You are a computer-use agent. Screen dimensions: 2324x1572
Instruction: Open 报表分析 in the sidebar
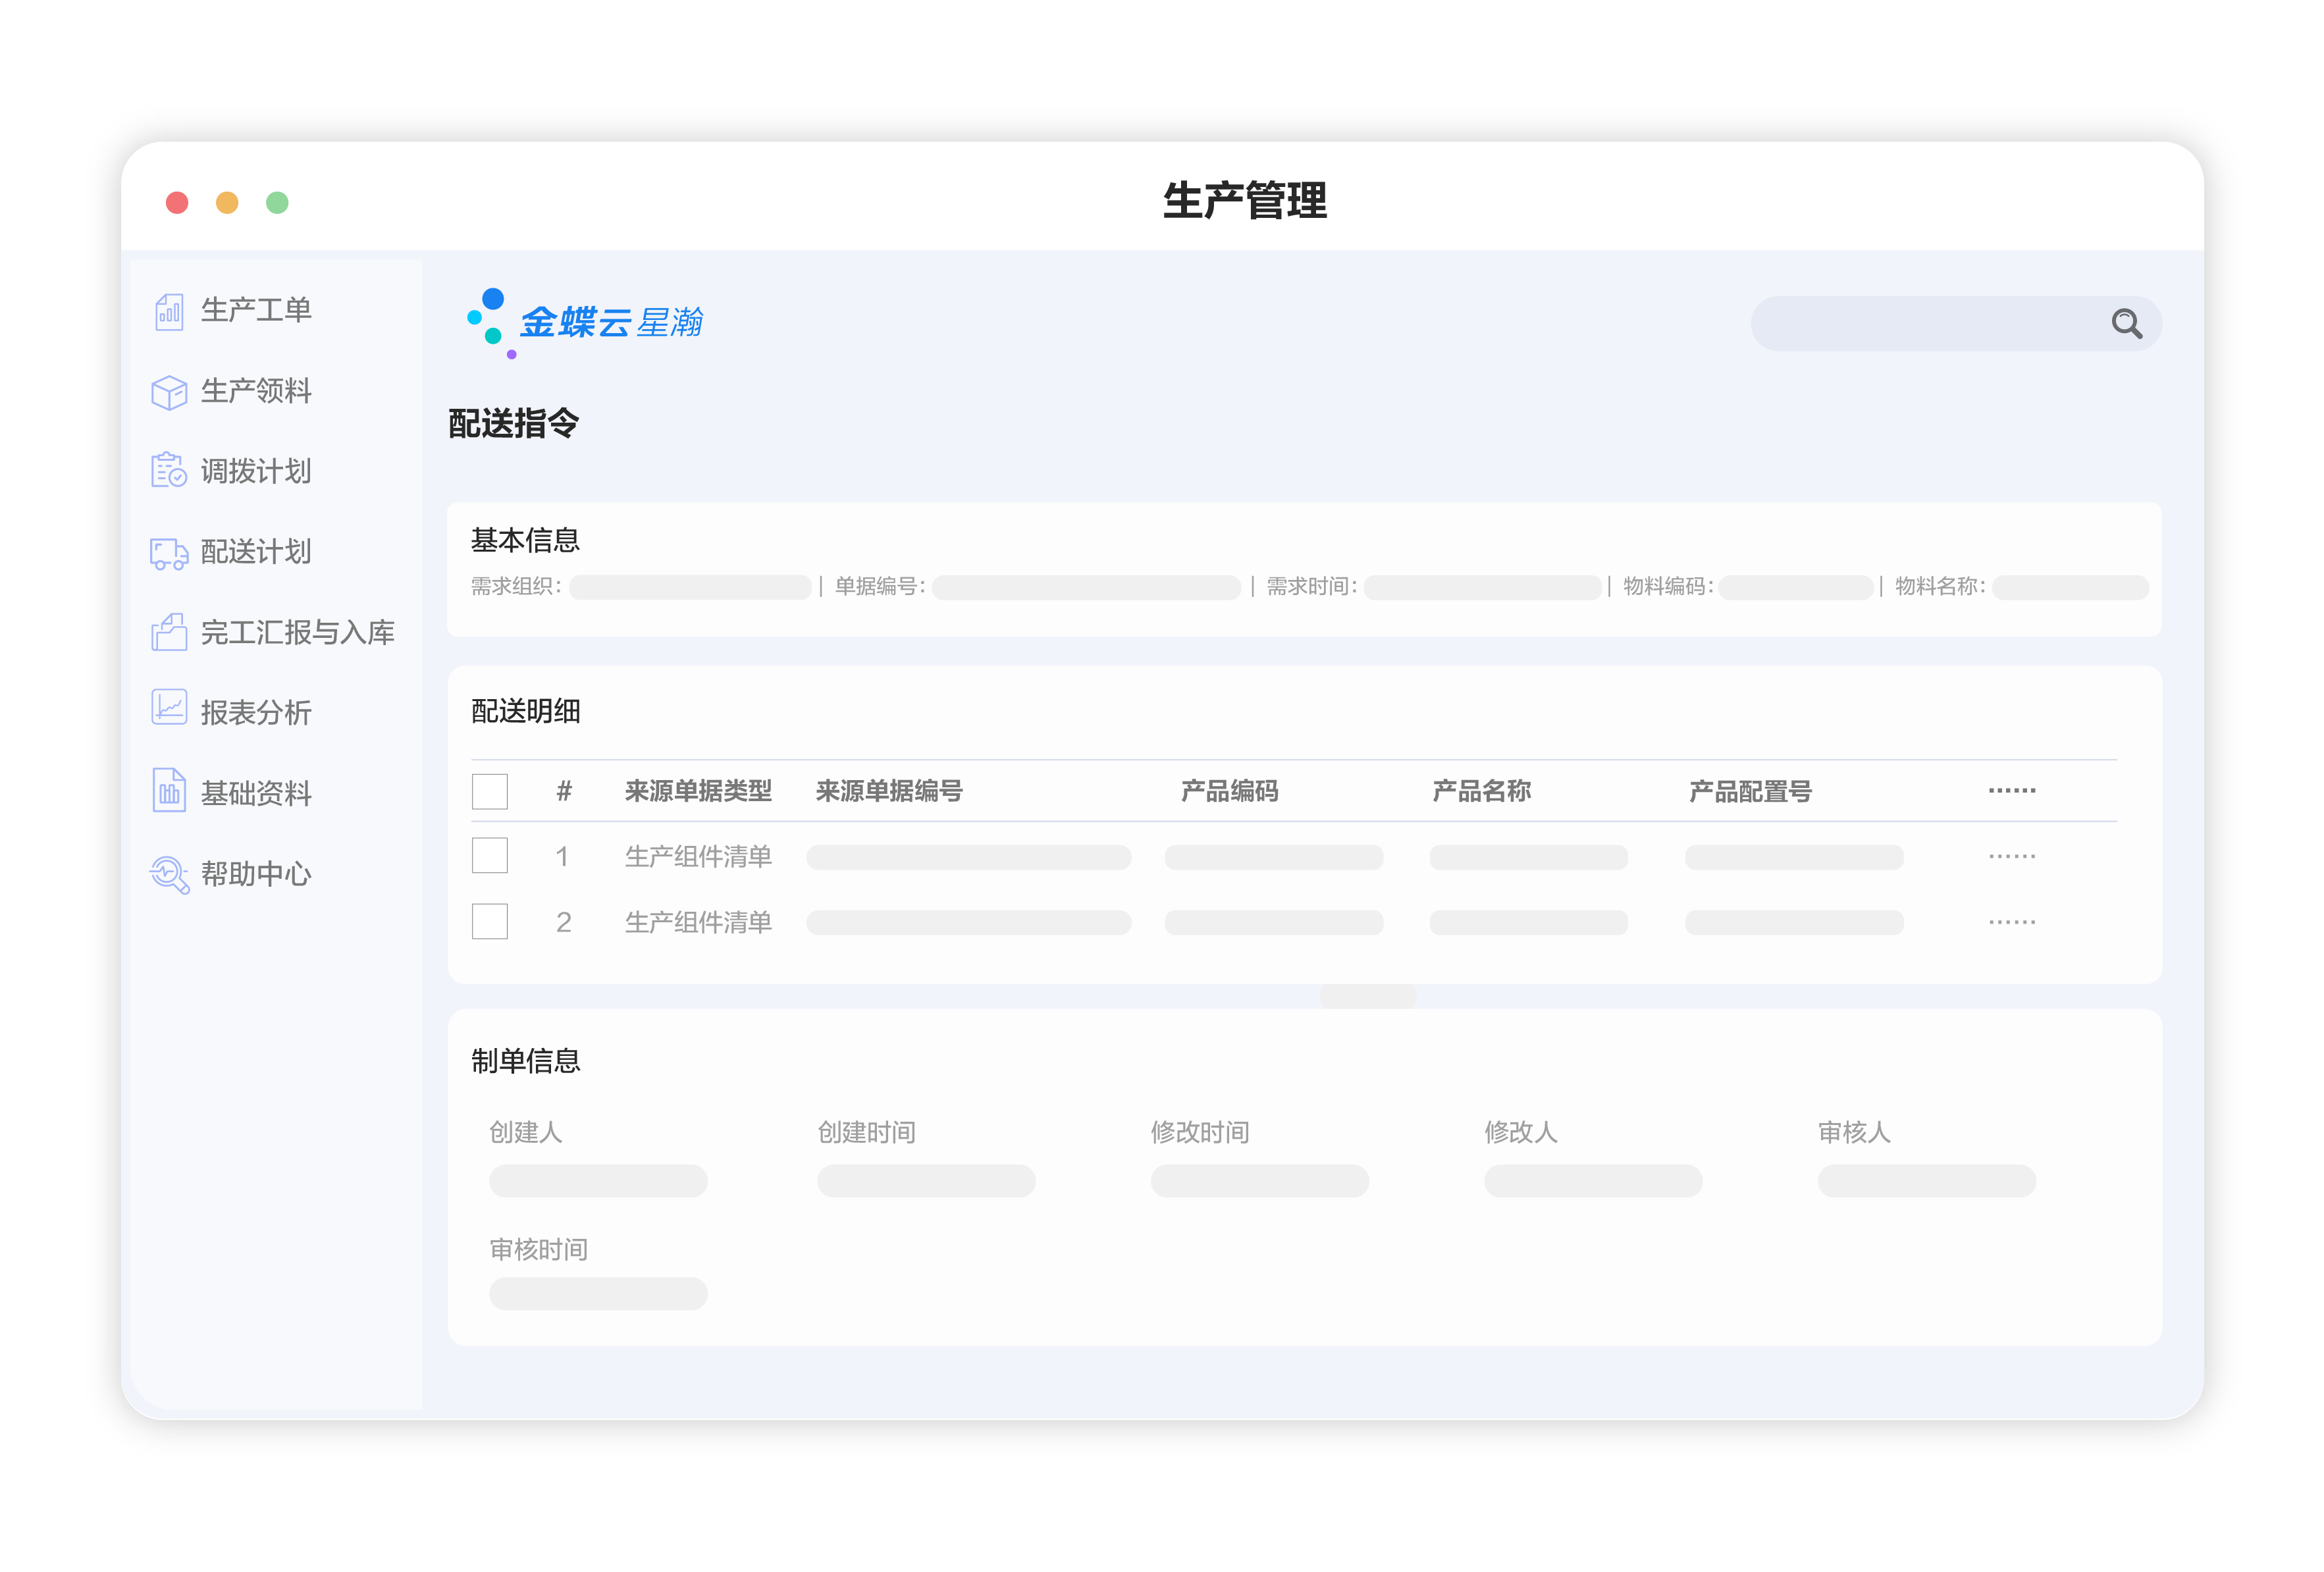(256, 713)
